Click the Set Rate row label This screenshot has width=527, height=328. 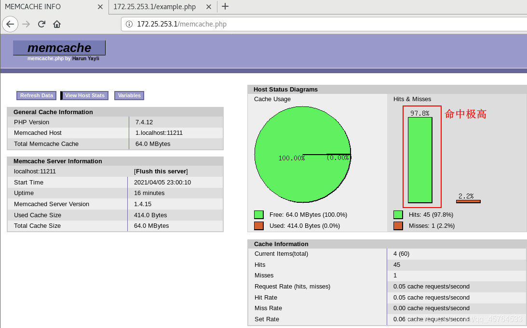pyautogui.click(x=267, y=319)
